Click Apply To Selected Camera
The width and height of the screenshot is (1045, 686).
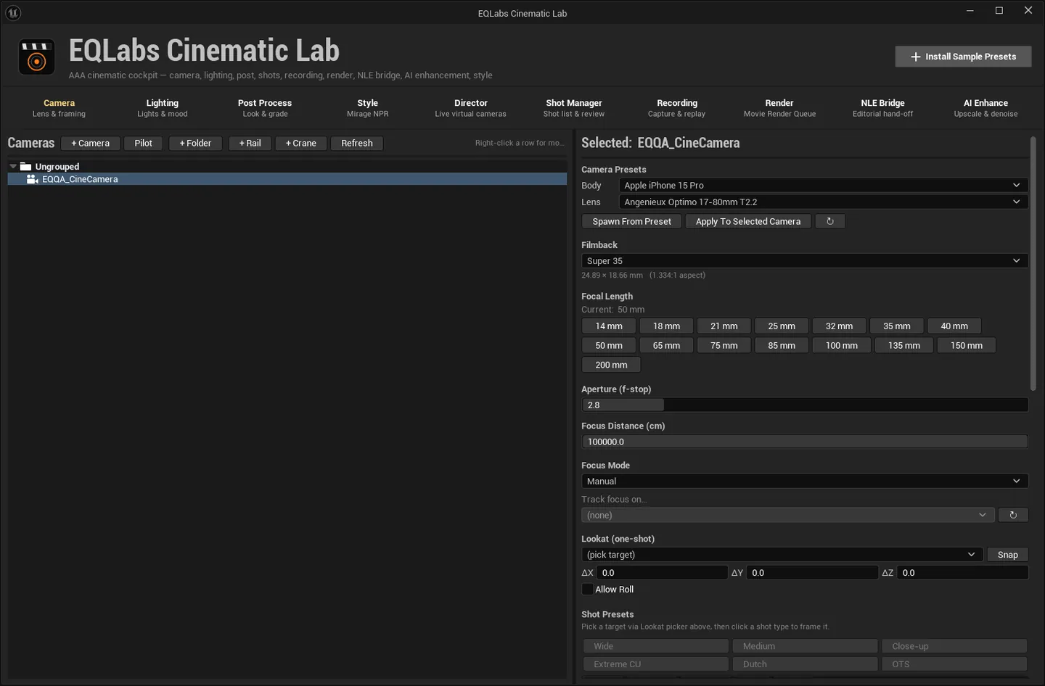click(748, 221)
